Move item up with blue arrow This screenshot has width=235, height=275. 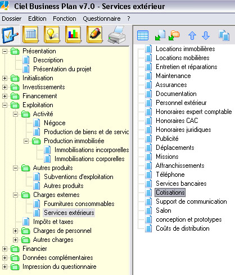(192, 35)
